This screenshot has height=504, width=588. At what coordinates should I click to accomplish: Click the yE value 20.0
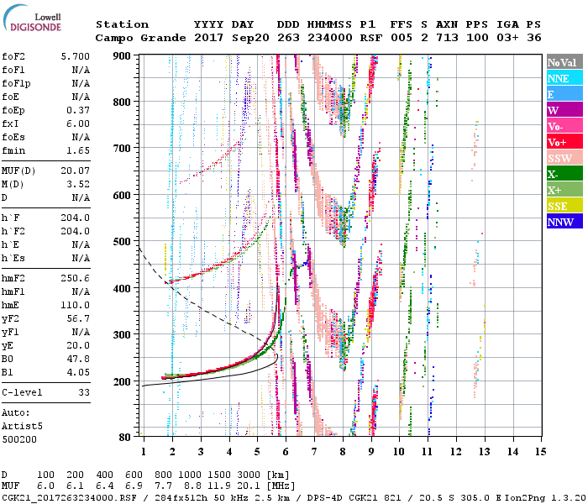(78, 345)
